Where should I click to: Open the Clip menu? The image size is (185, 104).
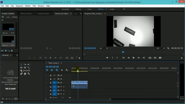pyautogui.click(x=12, y=6)
